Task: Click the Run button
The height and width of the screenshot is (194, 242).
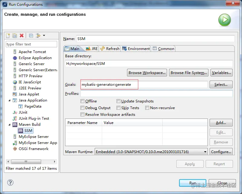Action: [x=193, y=183]
